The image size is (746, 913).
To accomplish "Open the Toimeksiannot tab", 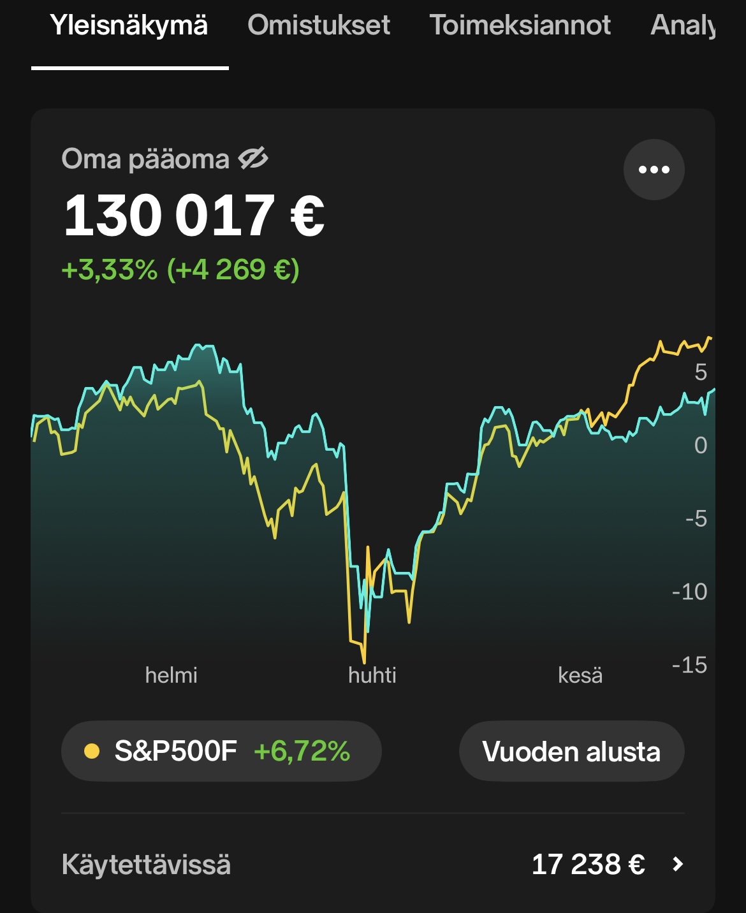I will pos(520,26).
